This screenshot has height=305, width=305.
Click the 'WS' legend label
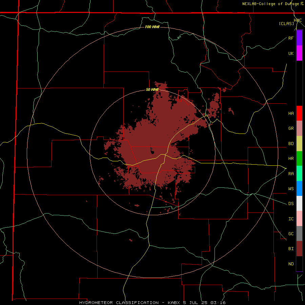pos(291,189)
